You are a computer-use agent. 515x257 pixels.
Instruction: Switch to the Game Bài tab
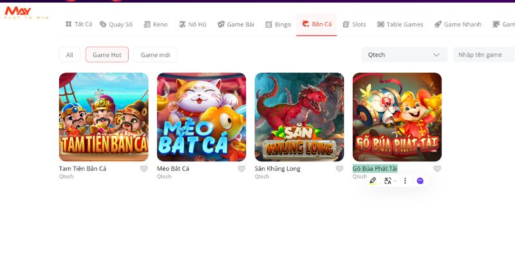[236, 24]
